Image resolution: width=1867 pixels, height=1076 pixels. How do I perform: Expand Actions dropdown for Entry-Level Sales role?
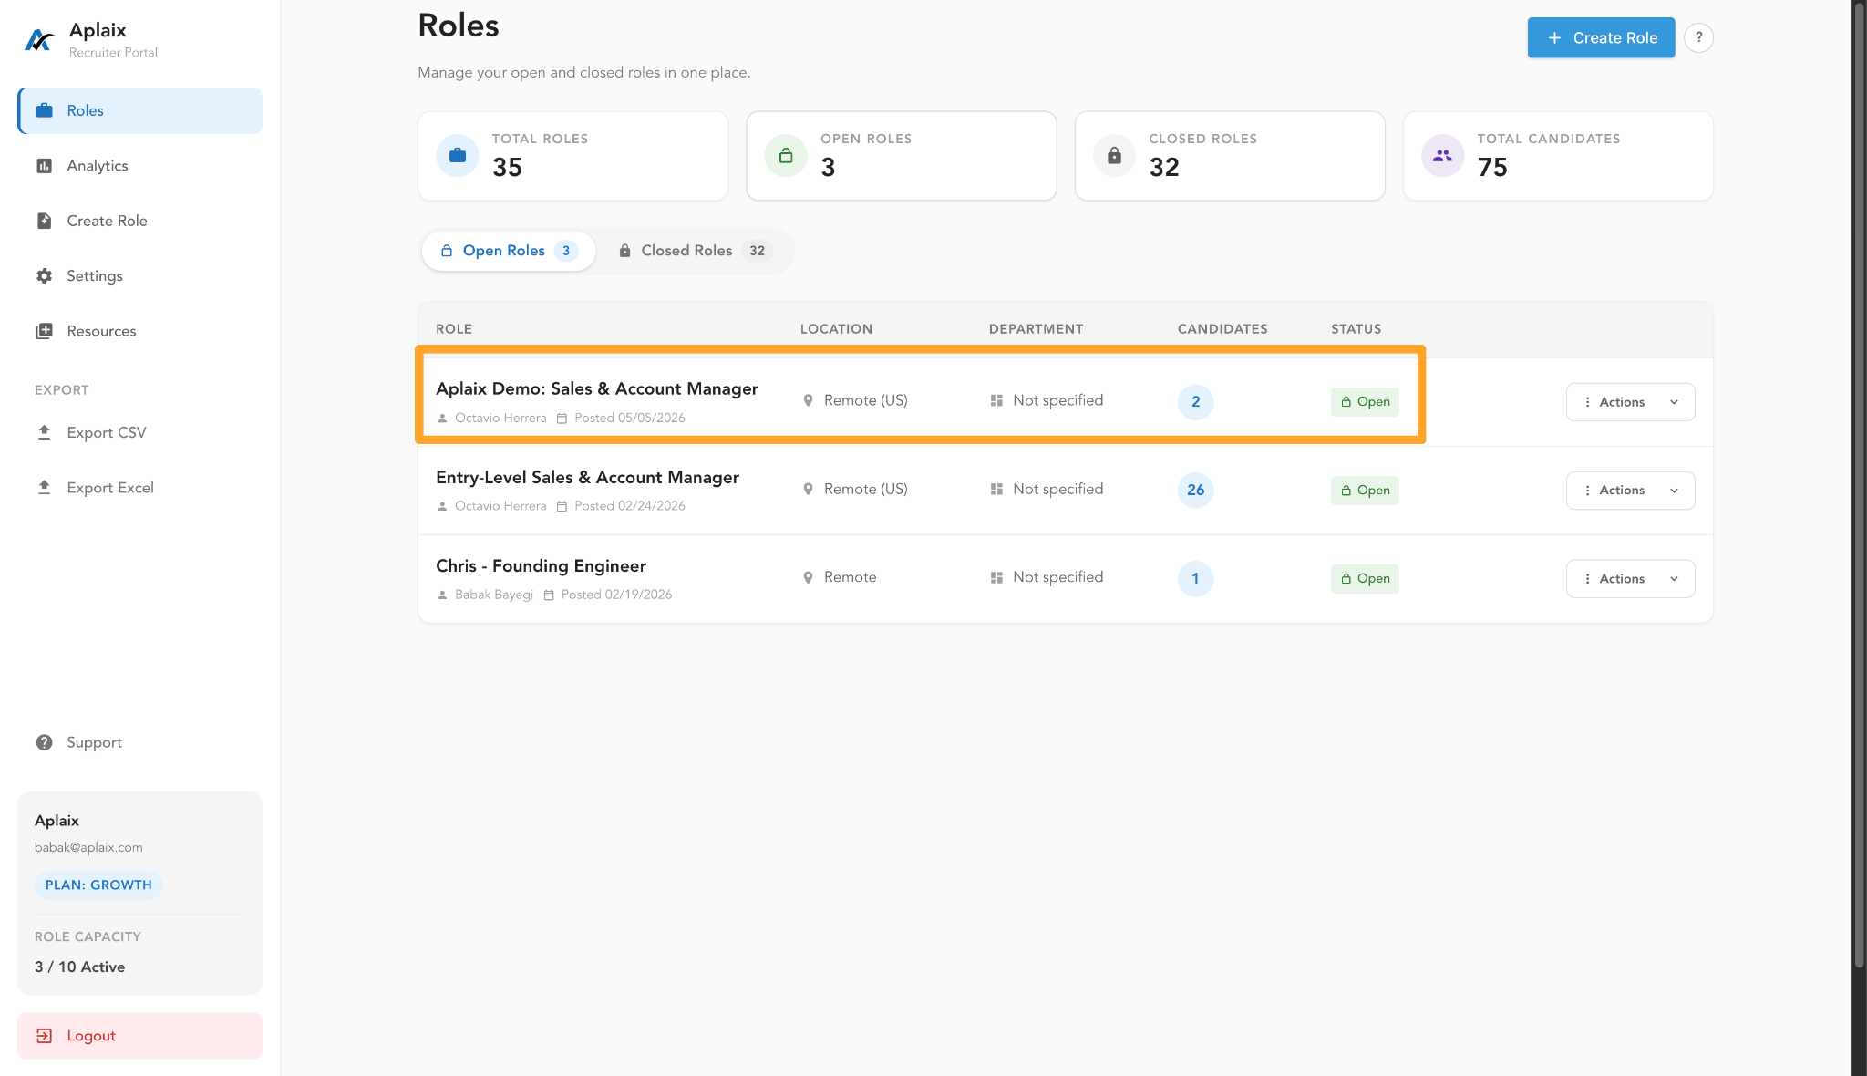tap(1630, 491)
